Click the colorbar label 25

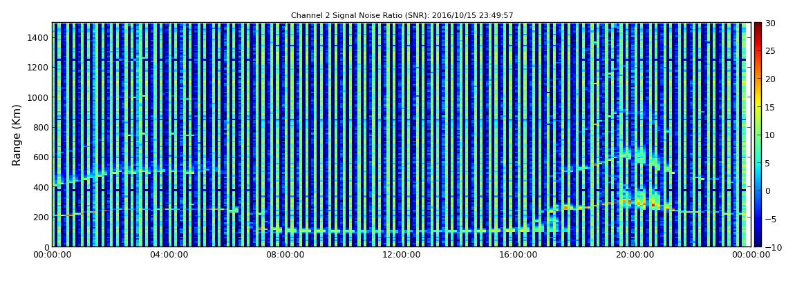point(771,50)
